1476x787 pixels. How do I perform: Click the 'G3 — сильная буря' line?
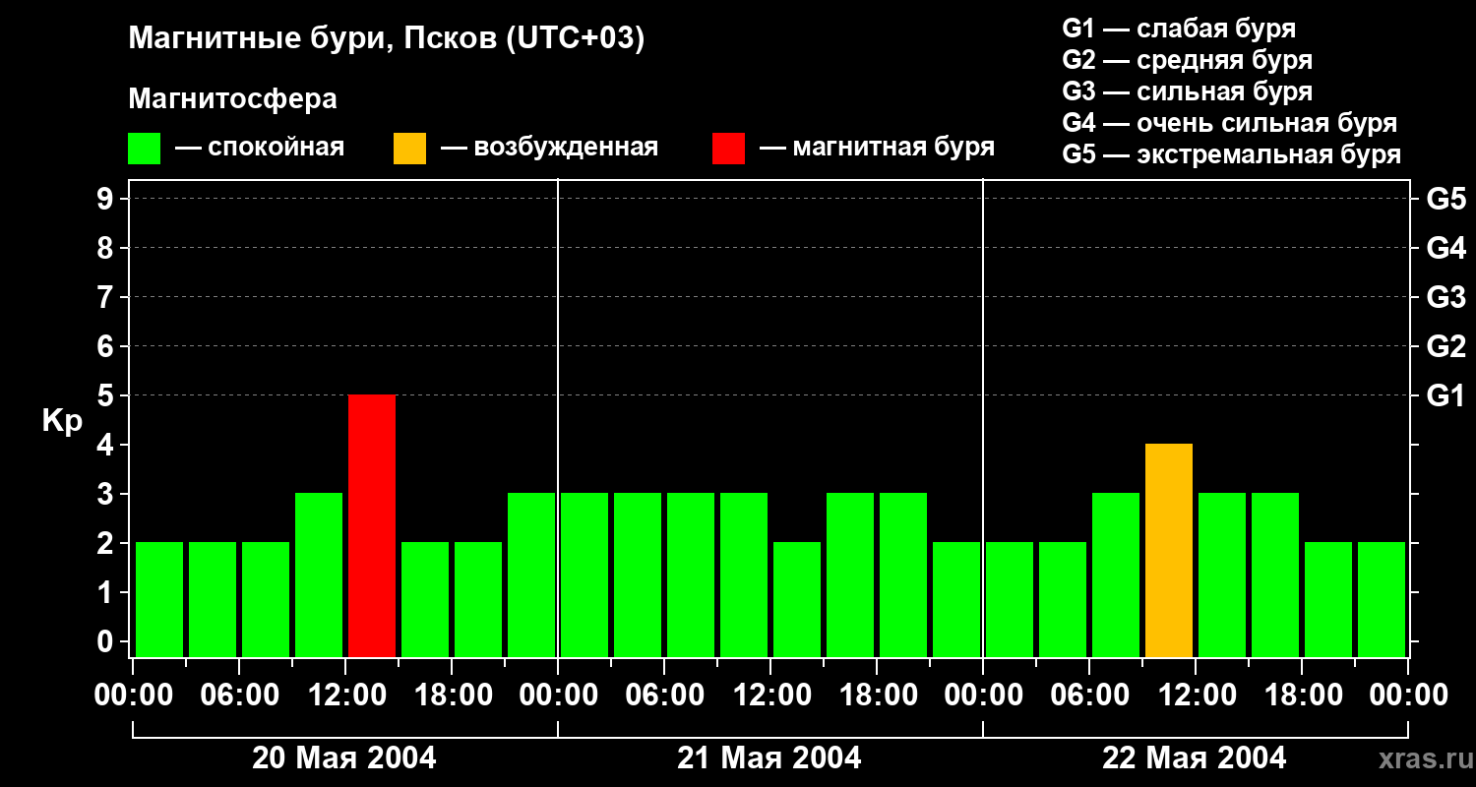click(1187, 91)
